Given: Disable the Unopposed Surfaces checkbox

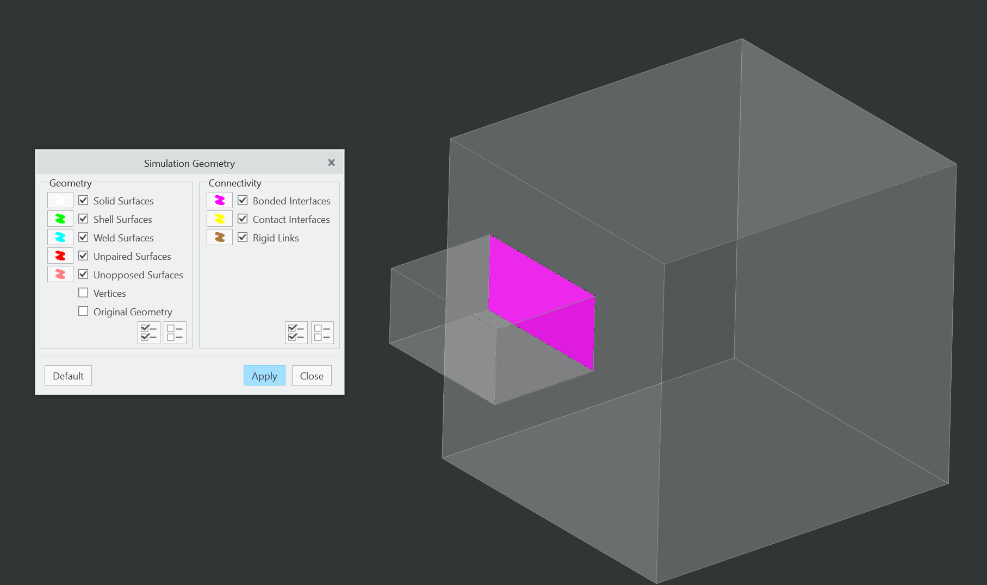Looking at the screenshot, I should click(83, 274).
